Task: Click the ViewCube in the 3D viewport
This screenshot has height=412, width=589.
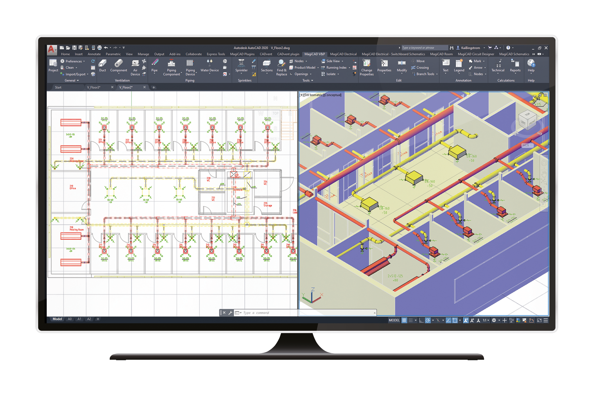Action: (x=527, y=120)
